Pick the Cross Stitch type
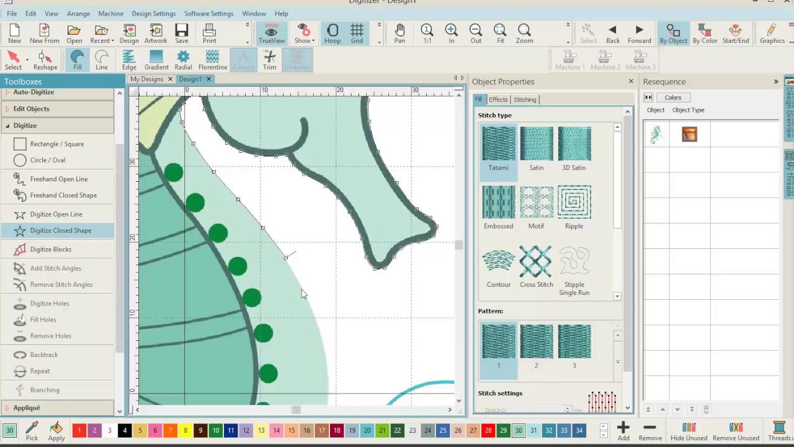Image resolution: width=794 pixels, height=447 pixels. coord(537,267)
